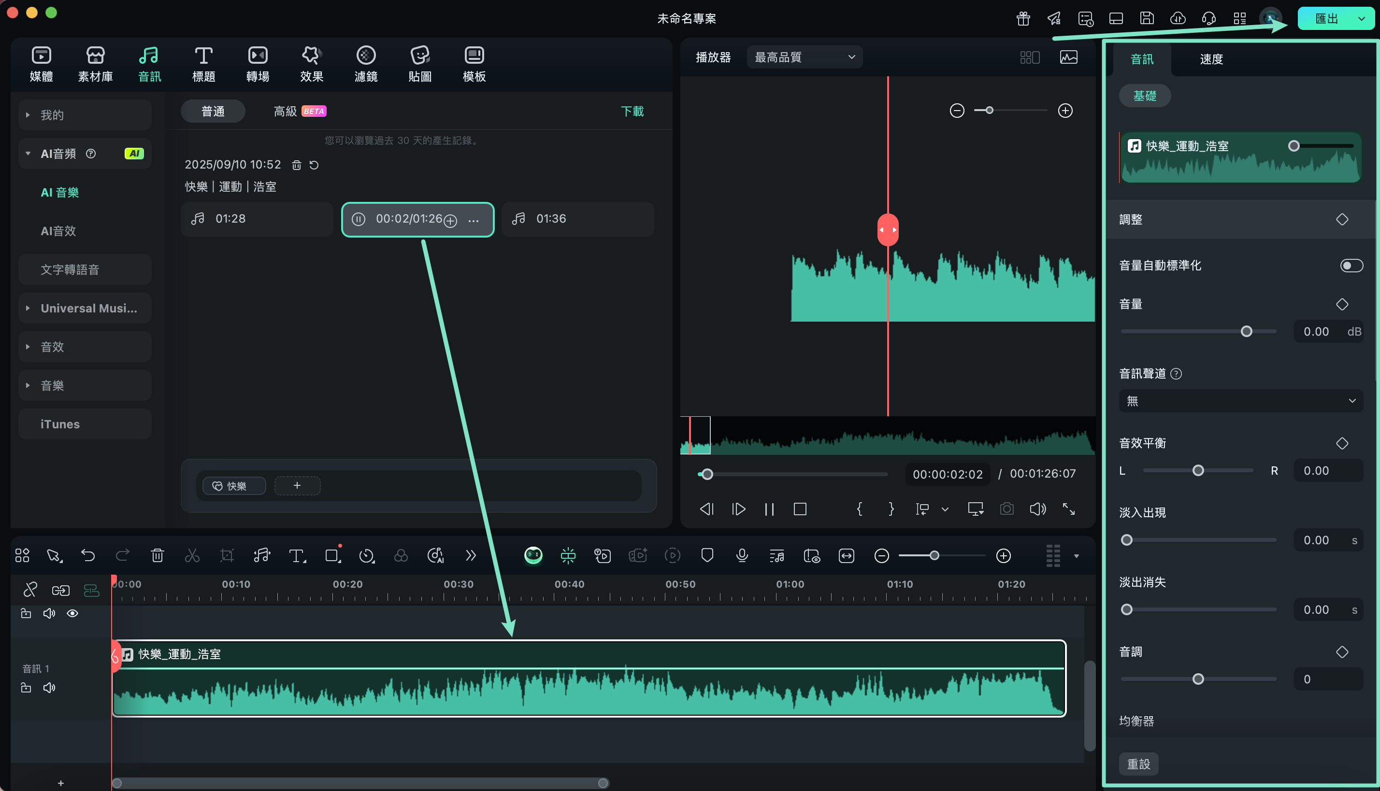1380x791 pixels.
Task: Open the 最高品質 quality dropdown
Action: (805, 57)
